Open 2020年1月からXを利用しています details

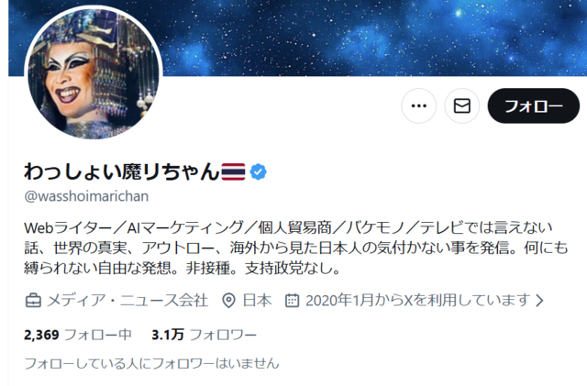tap(418, 300)
